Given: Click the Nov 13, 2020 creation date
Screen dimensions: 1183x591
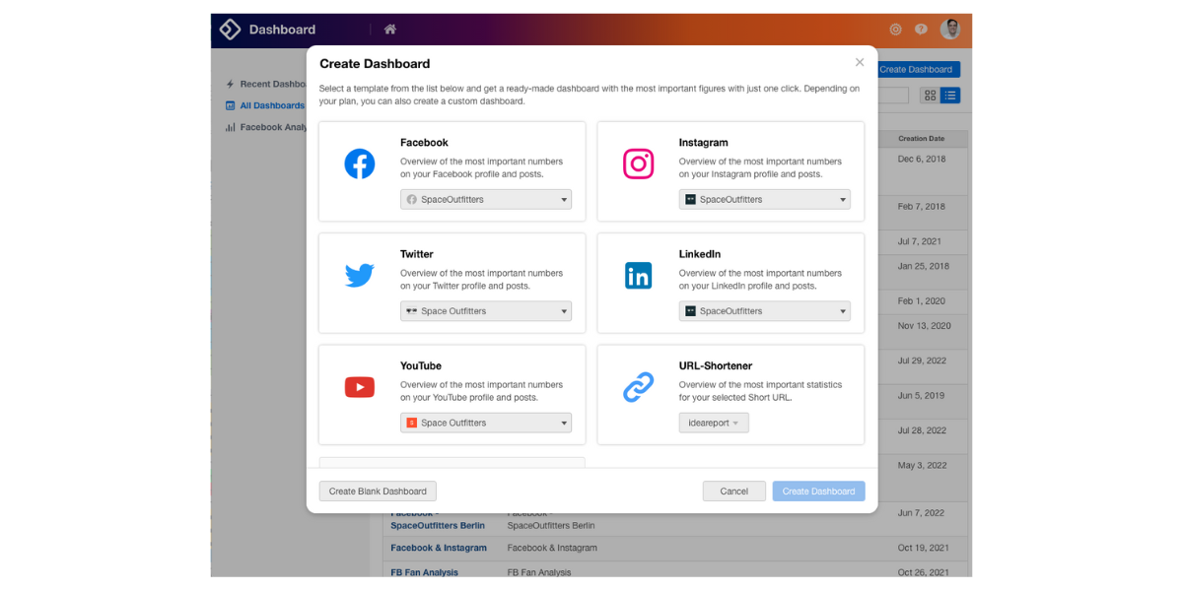Looking at the screenshot, I should point(924,325).
